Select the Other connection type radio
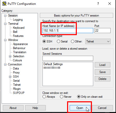 (72, 41)
